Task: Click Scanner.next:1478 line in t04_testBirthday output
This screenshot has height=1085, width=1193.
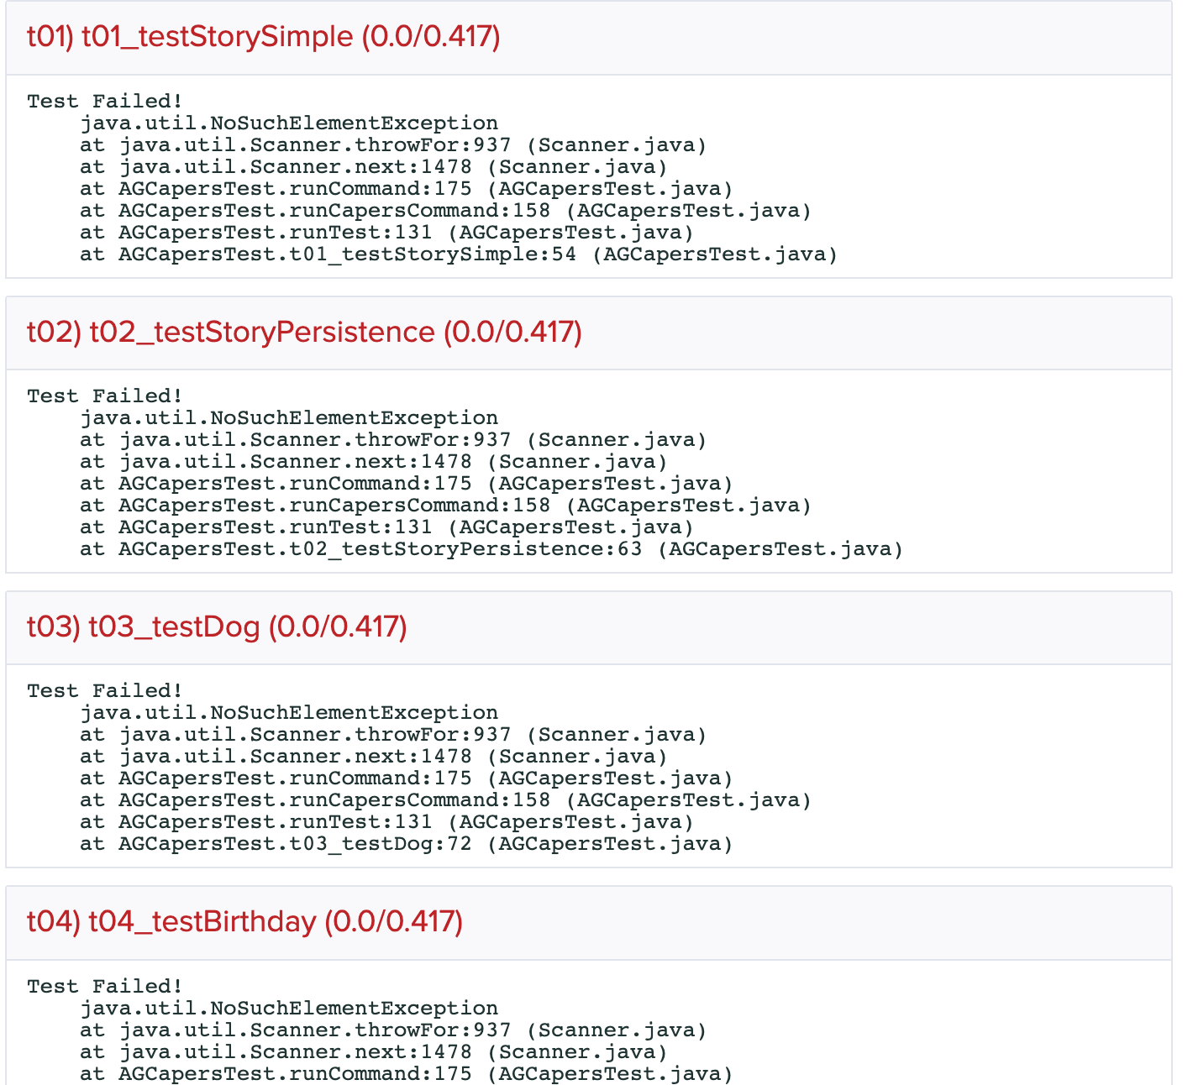Action: coord(374,1052)
